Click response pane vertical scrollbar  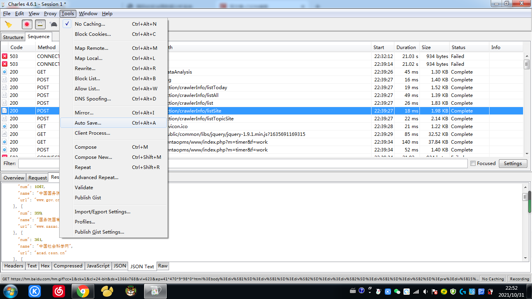pos(526,222)
